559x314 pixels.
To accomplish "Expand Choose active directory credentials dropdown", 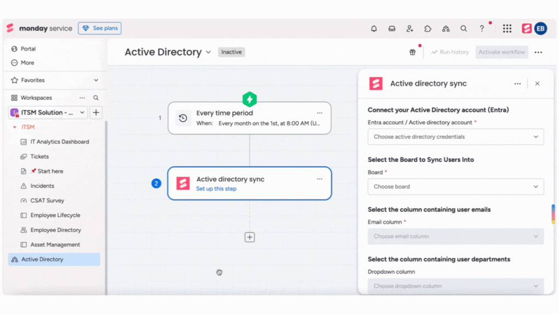I will point(455,137).
